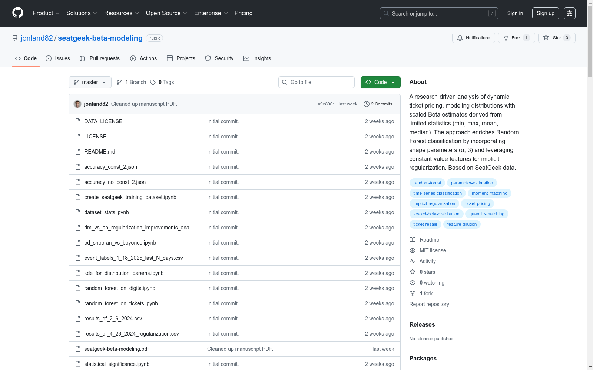Star the seatgeek-beta-modeling repository
Viewport: 593px width, 370px height.
pos(557,38)
